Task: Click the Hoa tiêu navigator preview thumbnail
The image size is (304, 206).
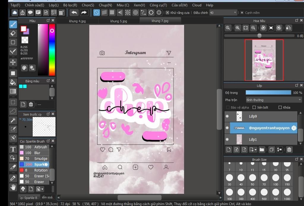Action: coord(264,60)
